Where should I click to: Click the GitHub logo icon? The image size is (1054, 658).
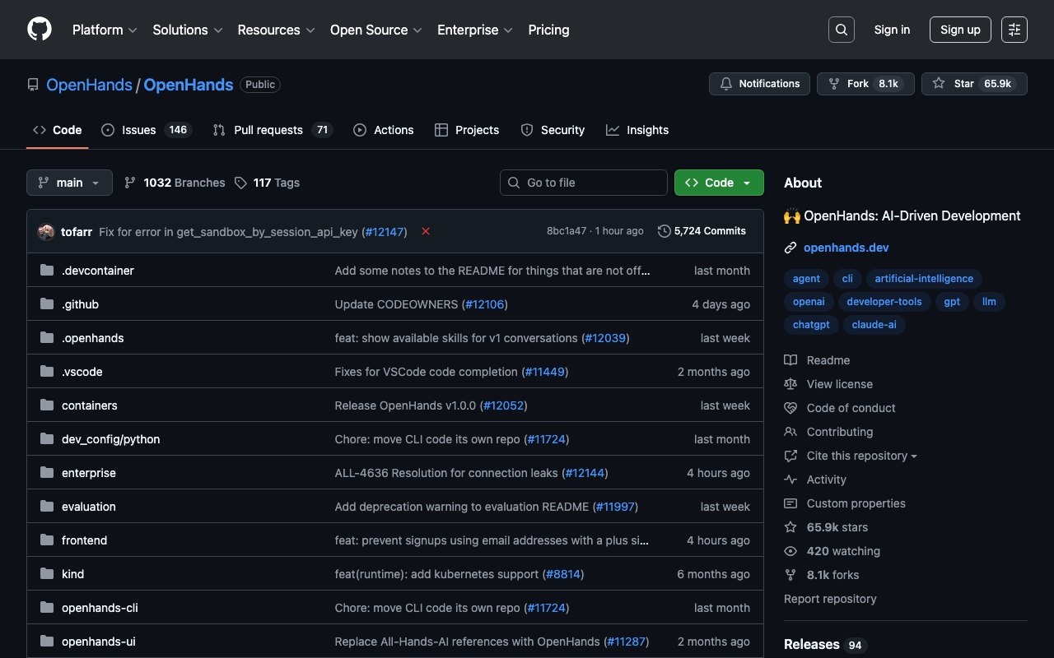coord(40,30)
